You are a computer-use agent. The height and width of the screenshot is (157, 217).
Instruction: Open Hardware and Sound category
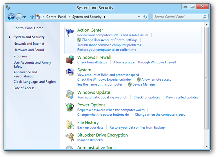29,50
